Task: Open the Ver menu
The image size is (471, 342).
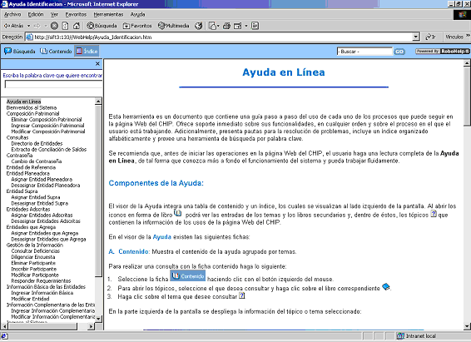Action: [54, 14]
